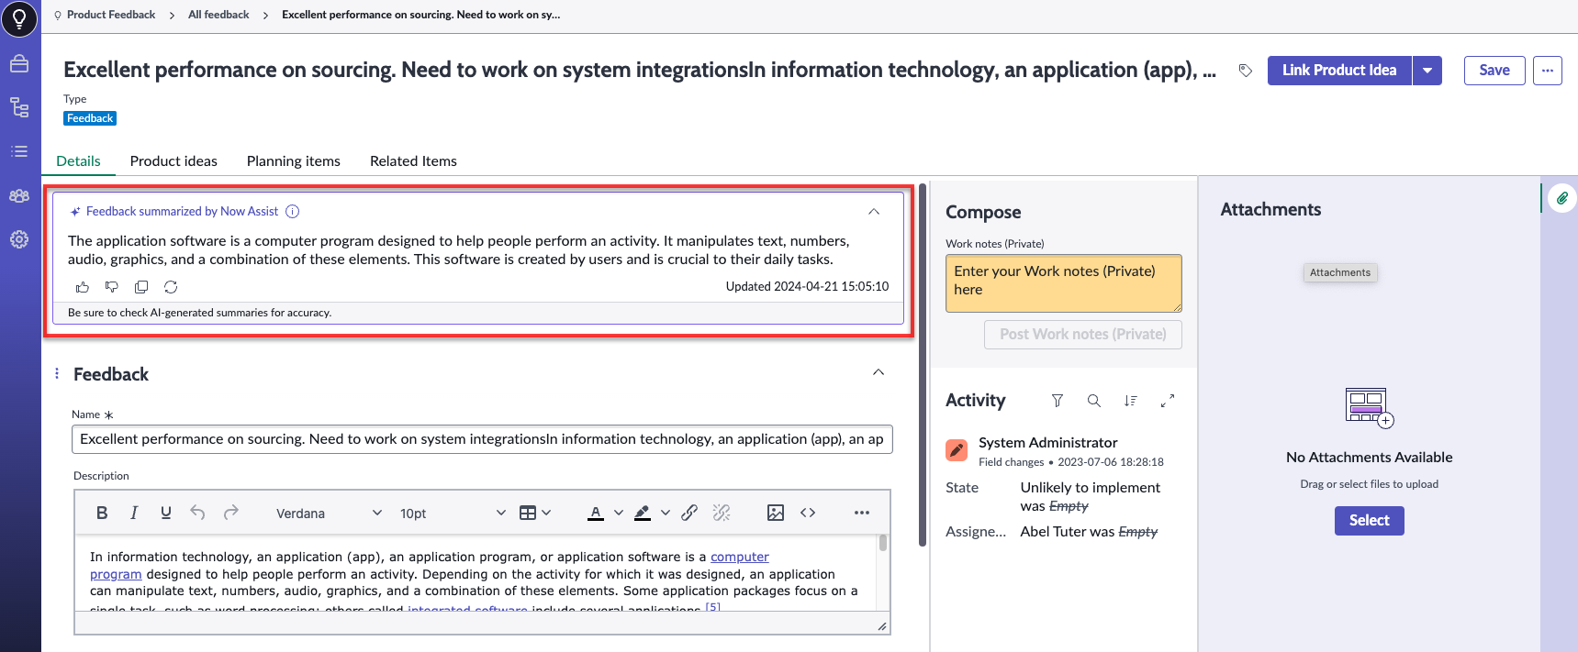Screen dimensions: 1578x652
Task: Apply the highlight color marker swatch
Action: coord(643,513)
